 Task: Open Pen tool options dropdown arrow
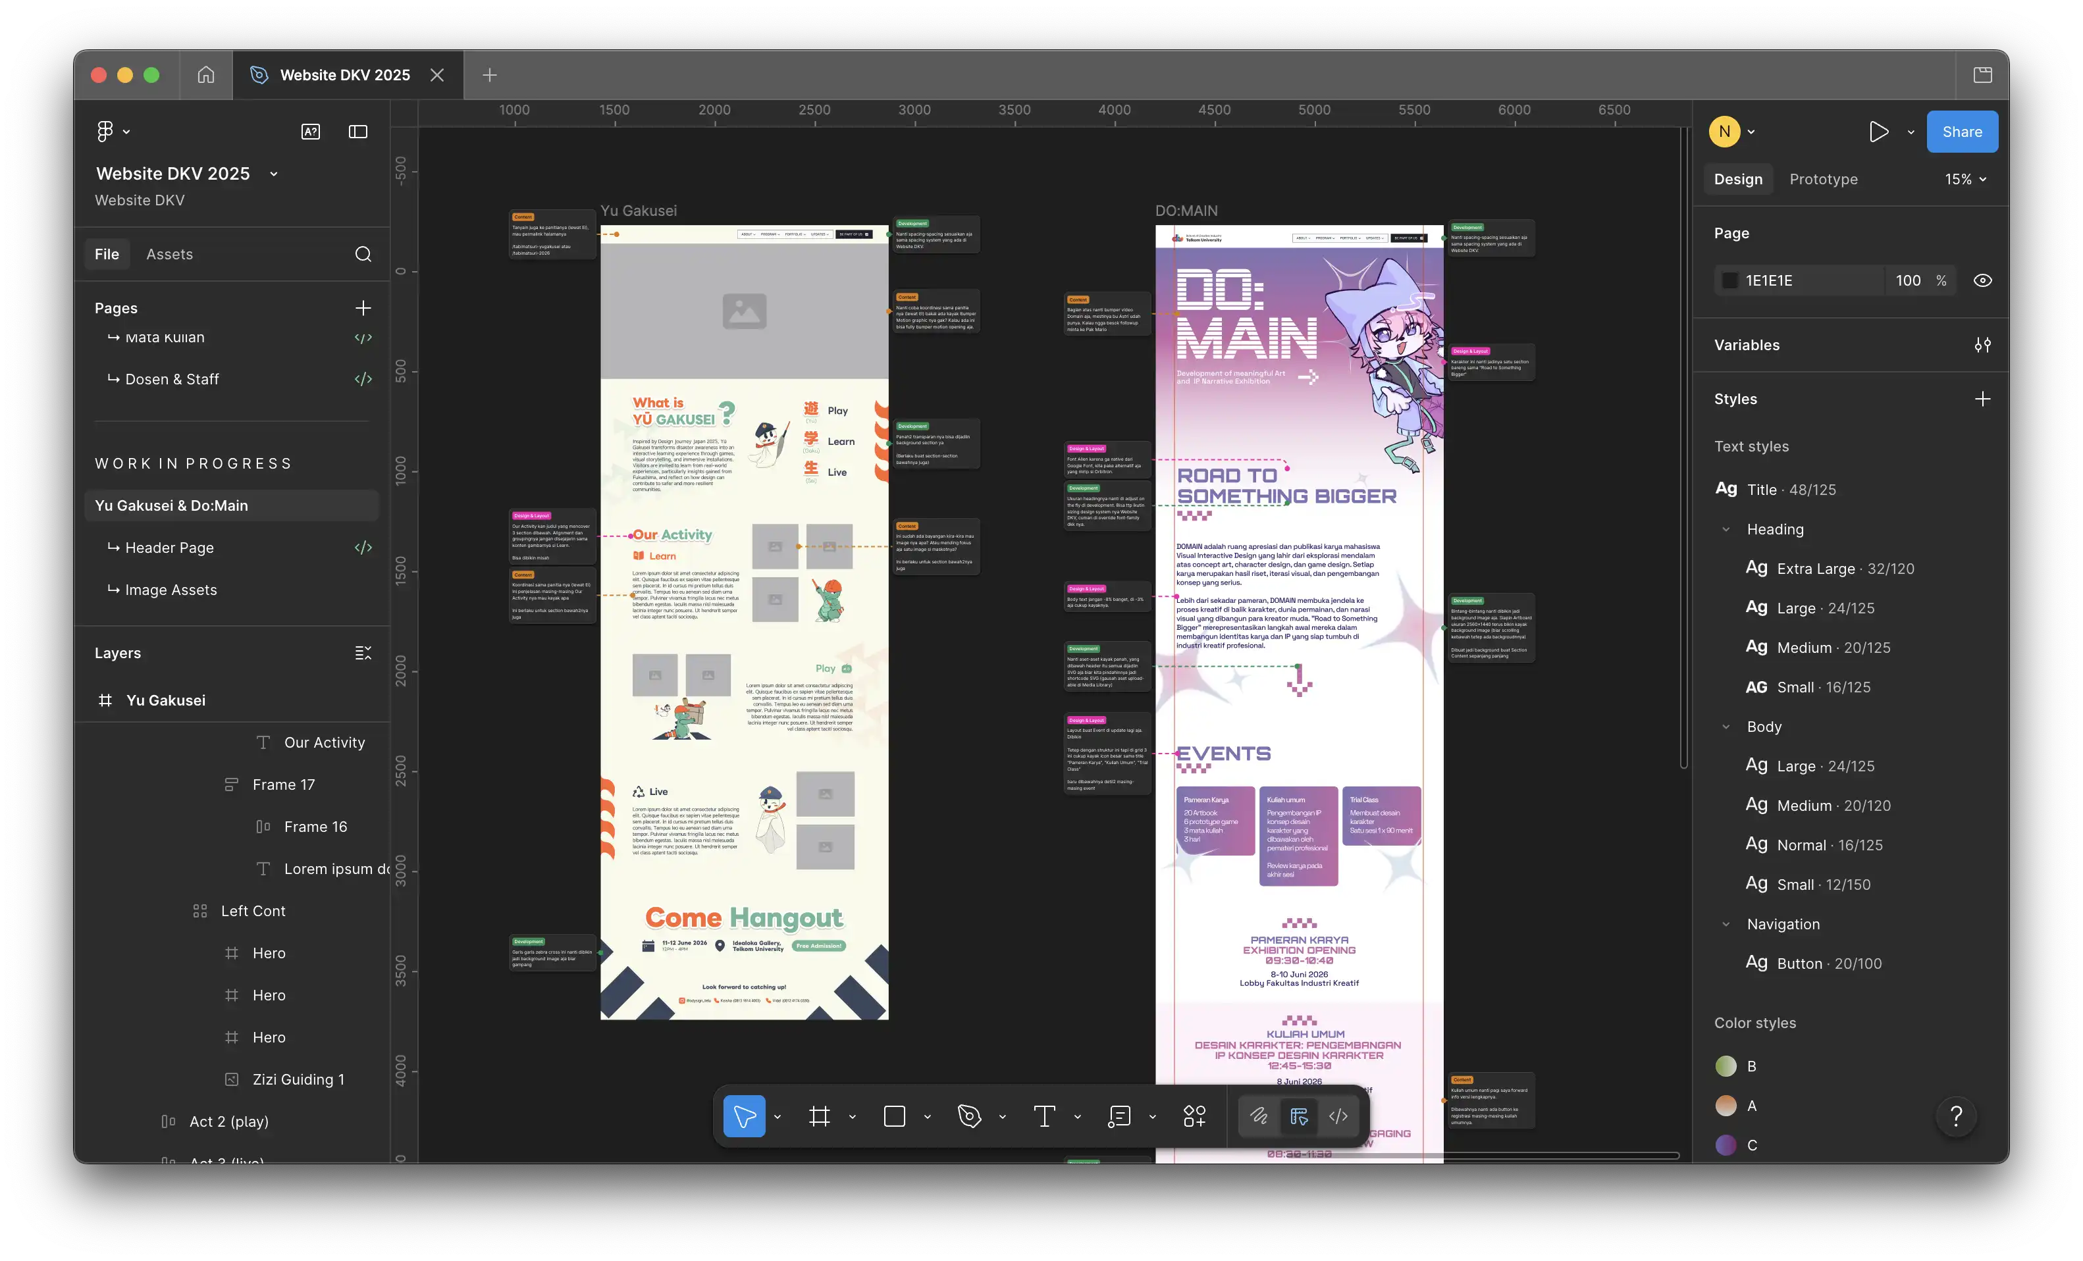click(1003, 1116)
